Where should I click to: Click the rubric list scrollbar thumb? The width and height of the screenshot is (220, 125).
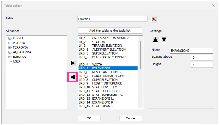coord(140,55)
